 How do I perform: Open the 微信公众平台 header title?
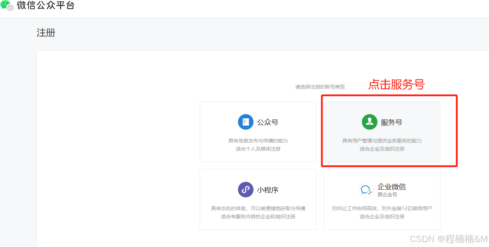46,5
